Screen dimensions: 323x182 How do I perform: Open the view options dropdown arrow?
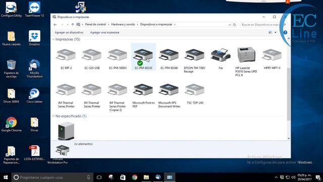point(276,32)
